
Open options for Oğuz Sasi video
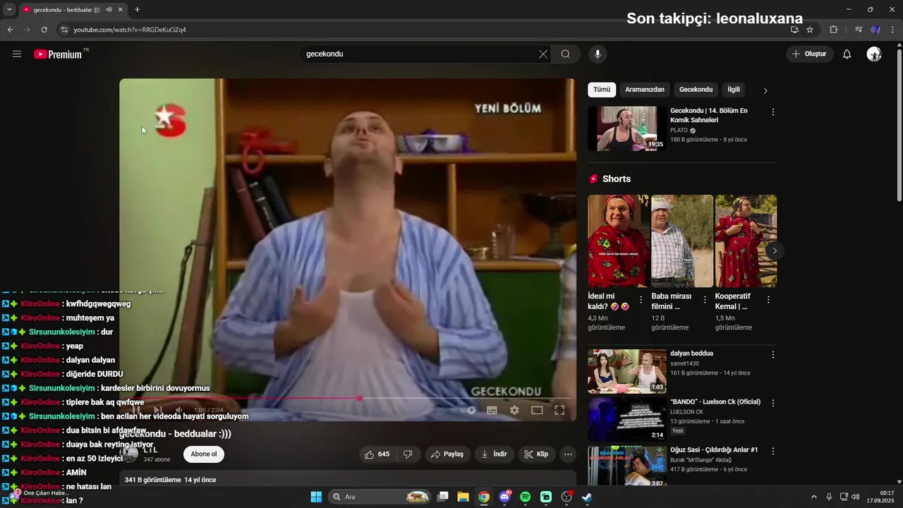click(773, 452)
